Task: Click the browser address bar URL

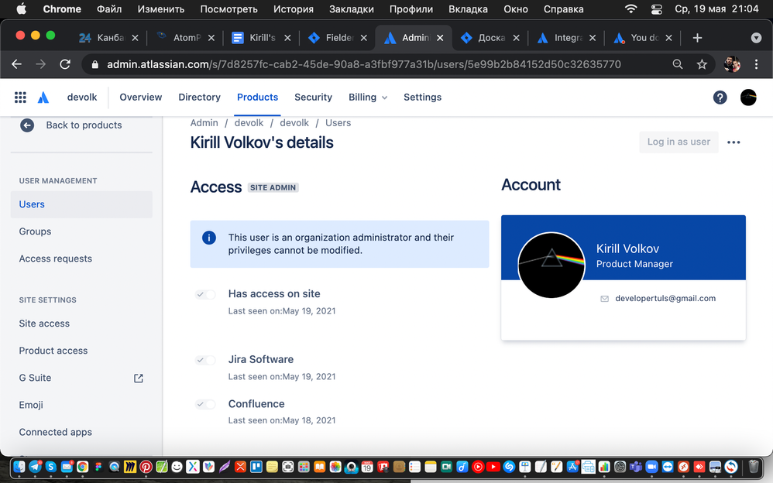Action: coord(364,64)
